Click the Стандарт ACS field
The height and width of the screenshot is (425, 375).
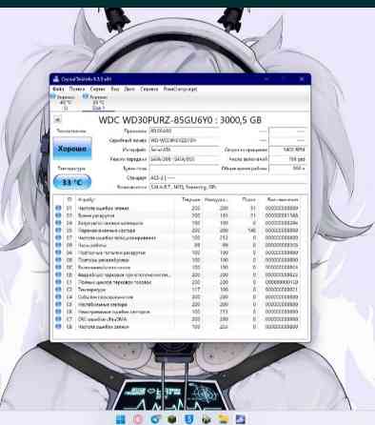(227, 177)
